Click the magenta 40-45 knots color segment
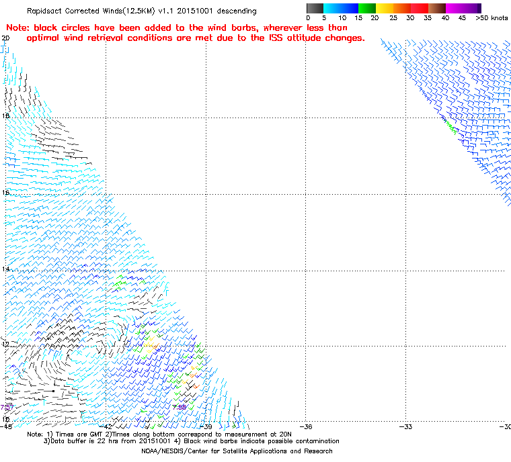This screenshot has height=462, width=511. click(455, 8)
